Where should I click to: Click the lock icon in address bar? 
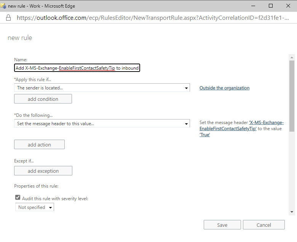pos(8,18)
